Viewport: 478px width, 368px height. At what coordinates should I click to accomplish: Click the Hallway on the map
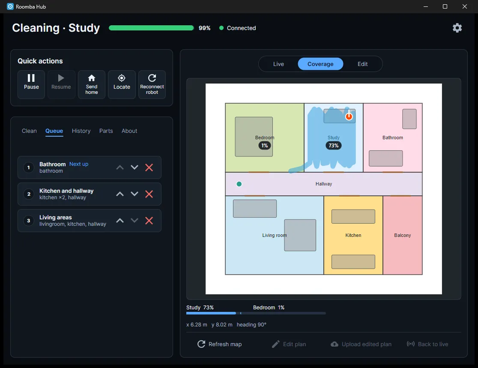324,184
